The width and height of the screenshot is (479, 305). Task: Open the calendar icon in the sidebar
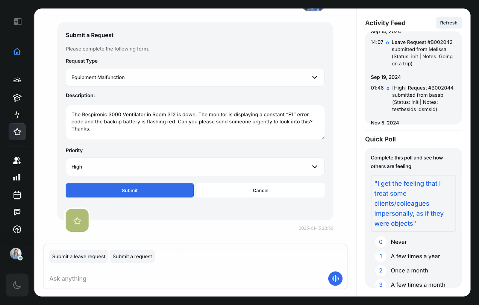[x=17, y=195]
